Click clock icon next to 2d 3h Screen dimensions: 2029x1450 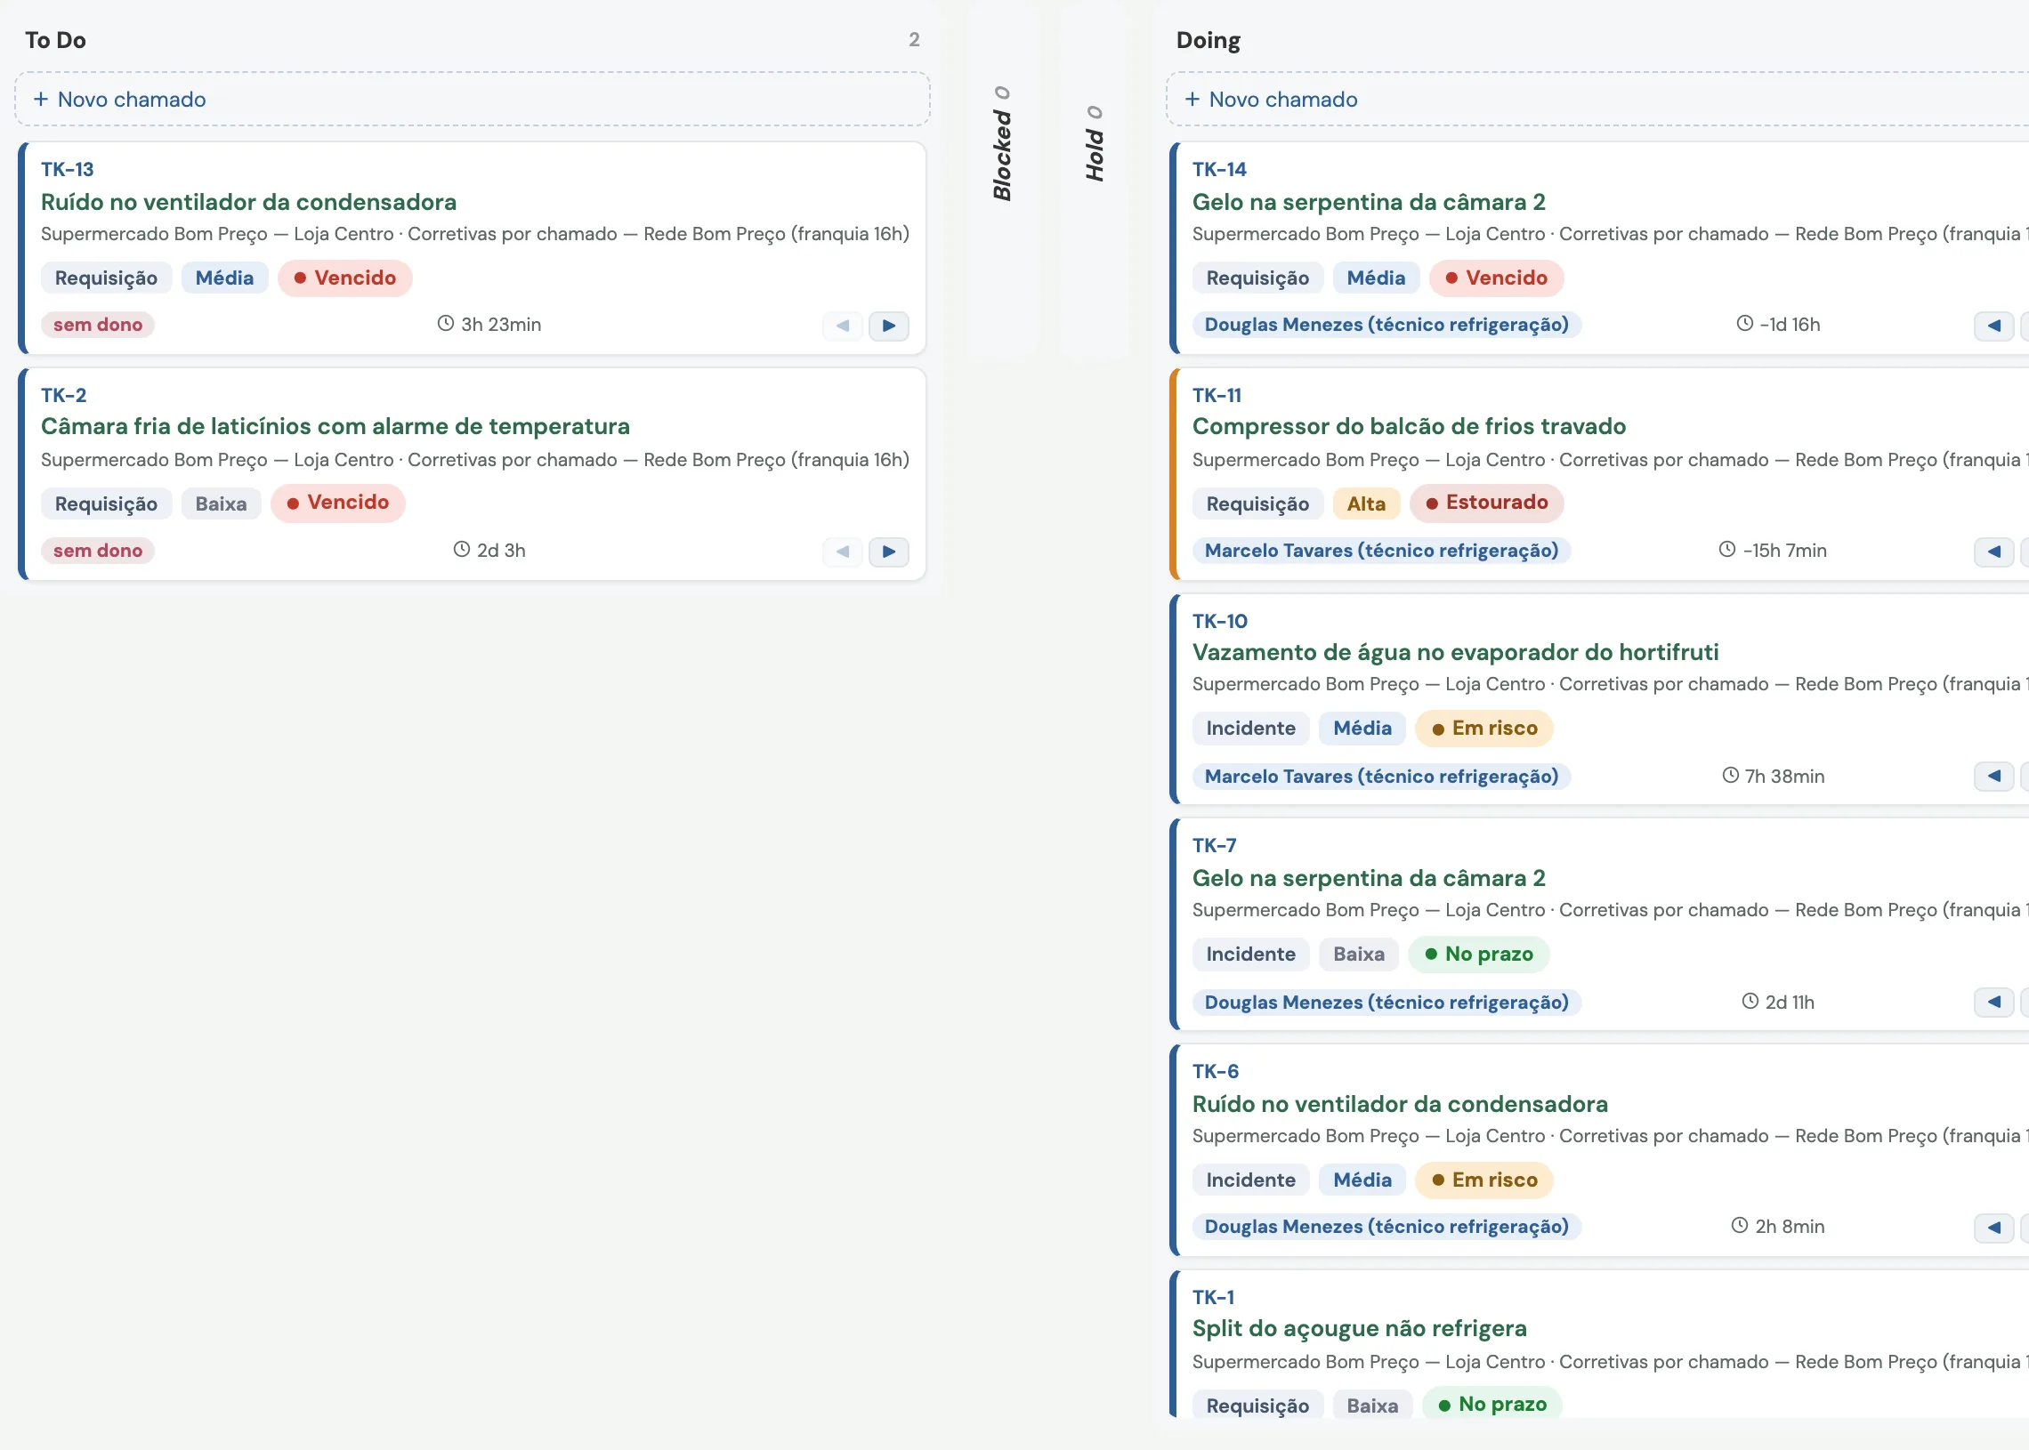pyautogui.click(x=462, y=549)
